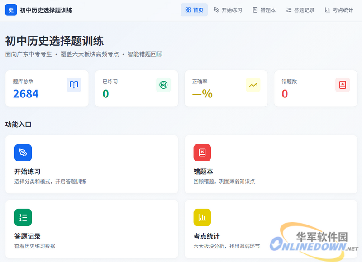Click the 答题记录 feature card title
The height and width of the screenshot is (262, 362).
point(28,236)
